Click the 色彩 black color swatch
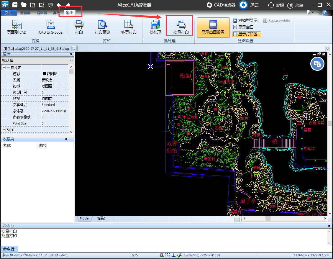Image resolution: width=333 pixels, height=259 pixels. pyautogui.click(x=44, y=73)
